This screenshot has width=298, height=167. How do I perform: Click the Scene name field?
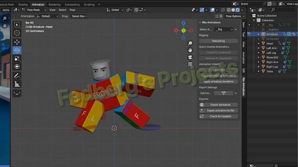(251, 4)
